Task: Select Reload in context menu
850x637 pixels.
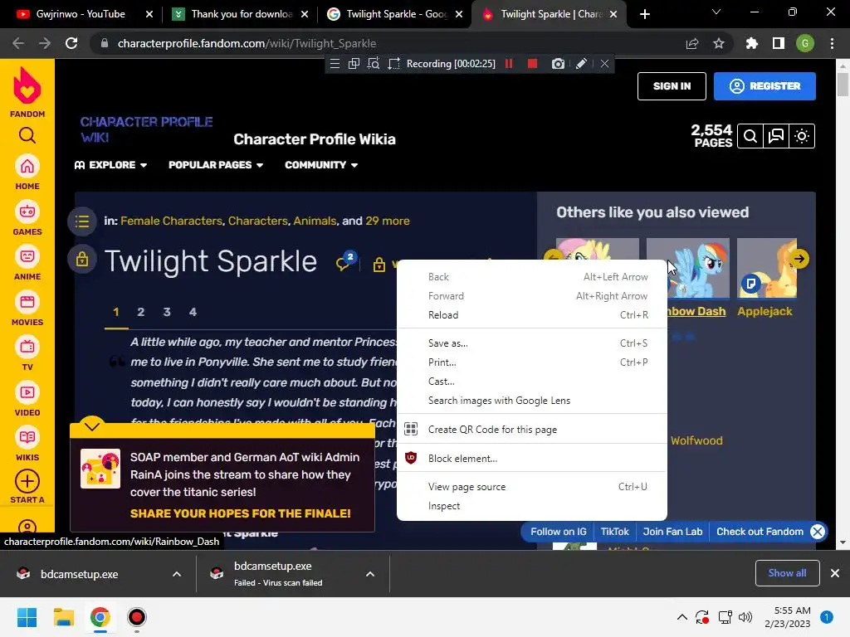Action: click(x=532, y=315)
